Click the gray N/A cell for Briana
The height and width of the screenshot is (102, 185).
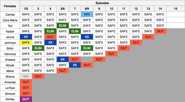(x=26, y=76)
